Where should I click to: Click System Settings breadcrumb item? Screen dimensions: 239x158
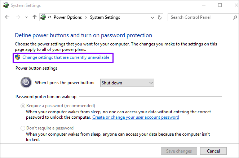tap(105, 17)
